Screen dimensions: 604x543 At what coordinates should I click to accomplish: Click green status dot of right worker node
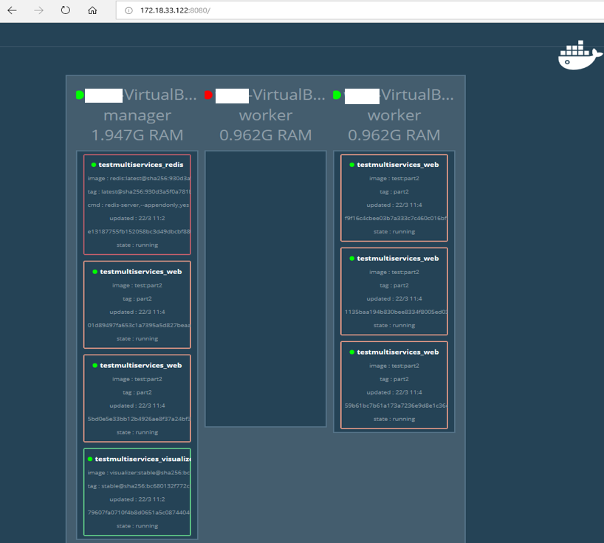[x=337, y=95]
